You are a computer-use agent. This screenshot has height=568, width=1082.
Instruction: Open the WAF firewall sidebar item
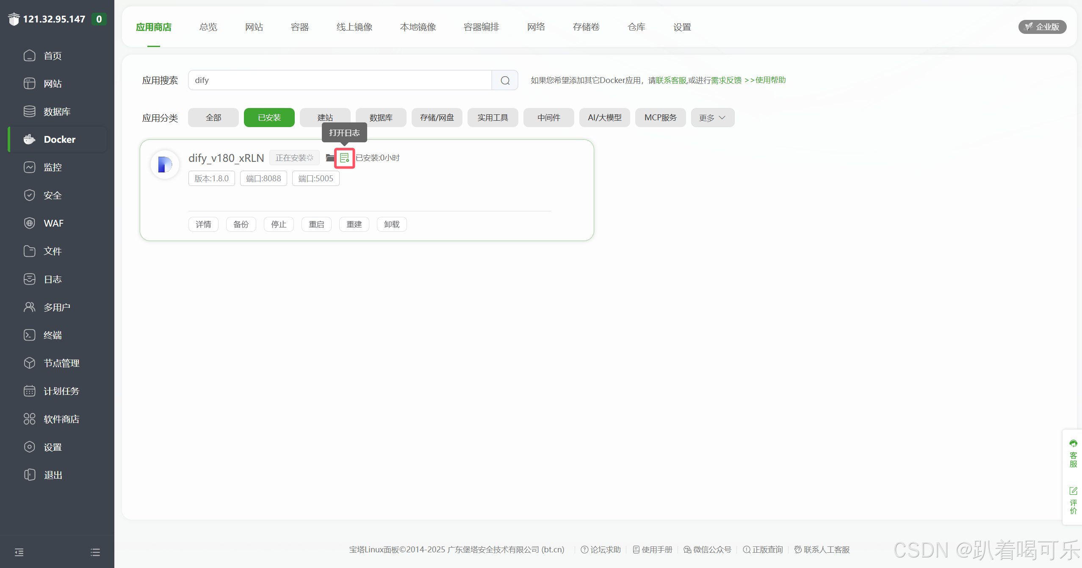[x=53, y=223]
